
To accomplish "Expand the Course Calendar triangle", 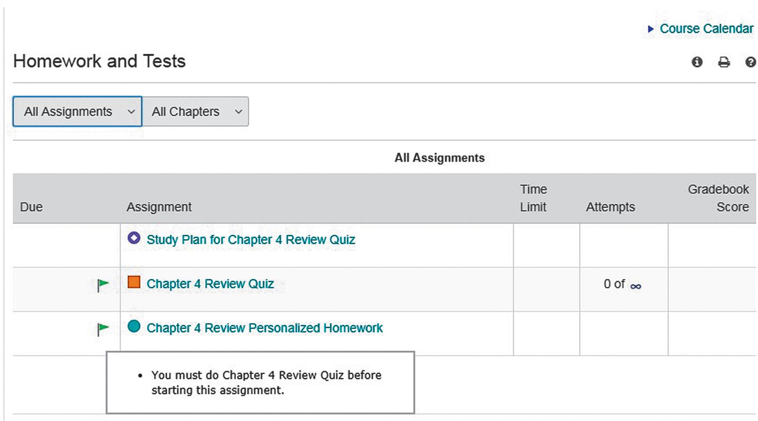I will (x=651, y=29).
